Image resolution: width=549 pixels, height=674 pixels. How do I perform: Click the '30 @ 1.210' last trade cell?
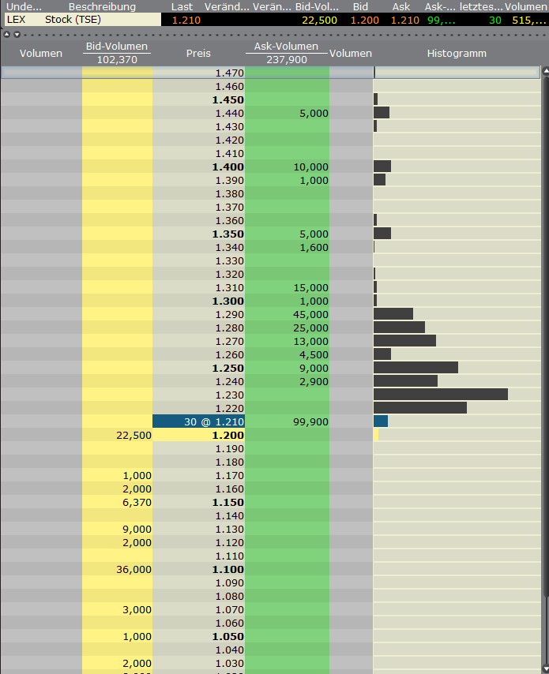pos(198,421)
